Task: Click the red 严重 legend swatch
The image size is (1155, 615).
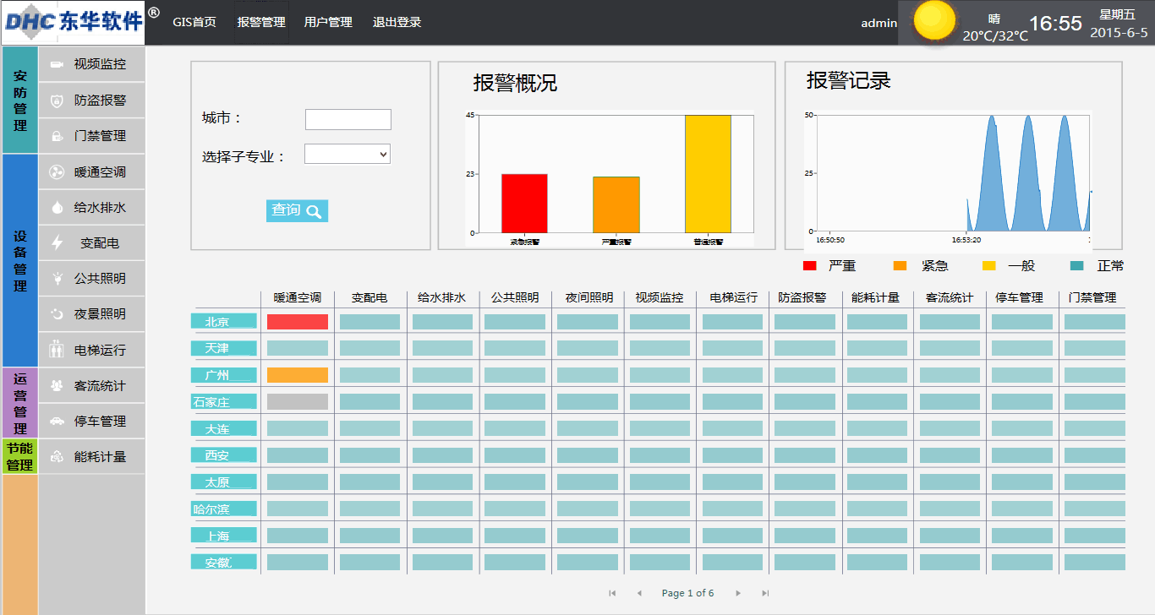Action: [809, 266]
